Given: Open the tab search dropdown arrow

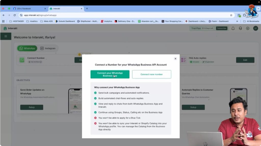Looking at the screenshot, I should pyautogui.click(x=258, y=9).
